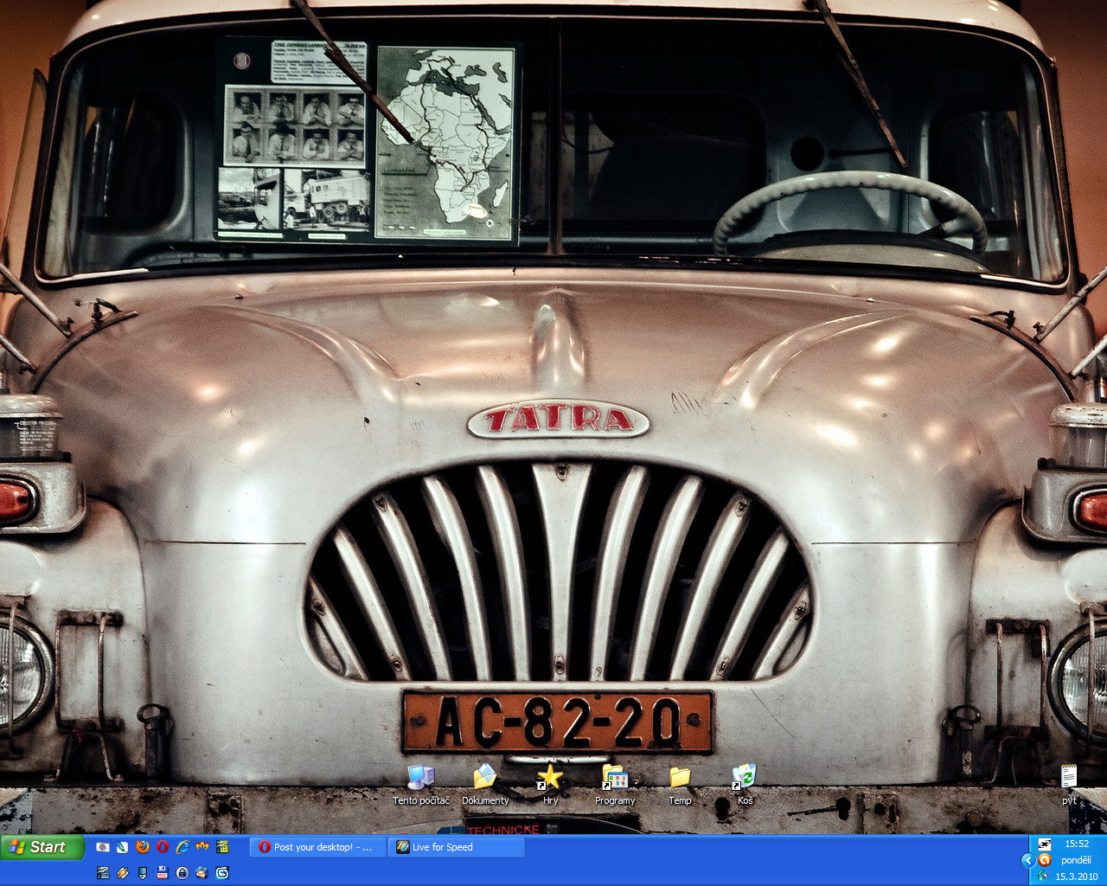Click the blue and red floppy disk icon in Quick Launch
This screenshot has width=1107, height=886.
[163, 873]
